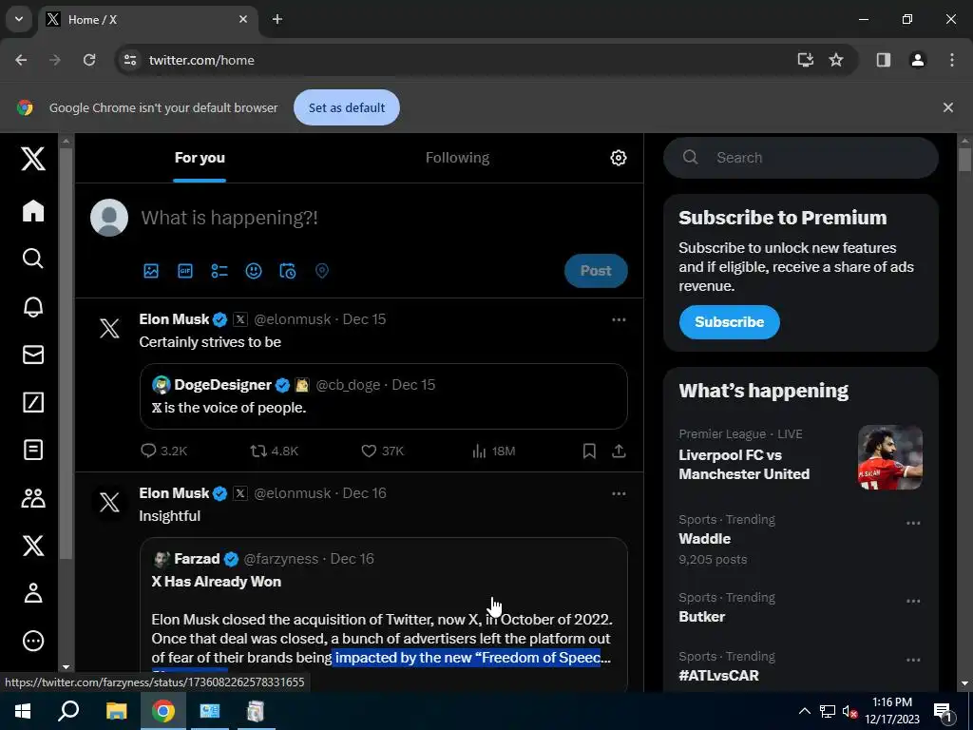
Task: Open timeline settings gear icon
Action: coord(618,158)
